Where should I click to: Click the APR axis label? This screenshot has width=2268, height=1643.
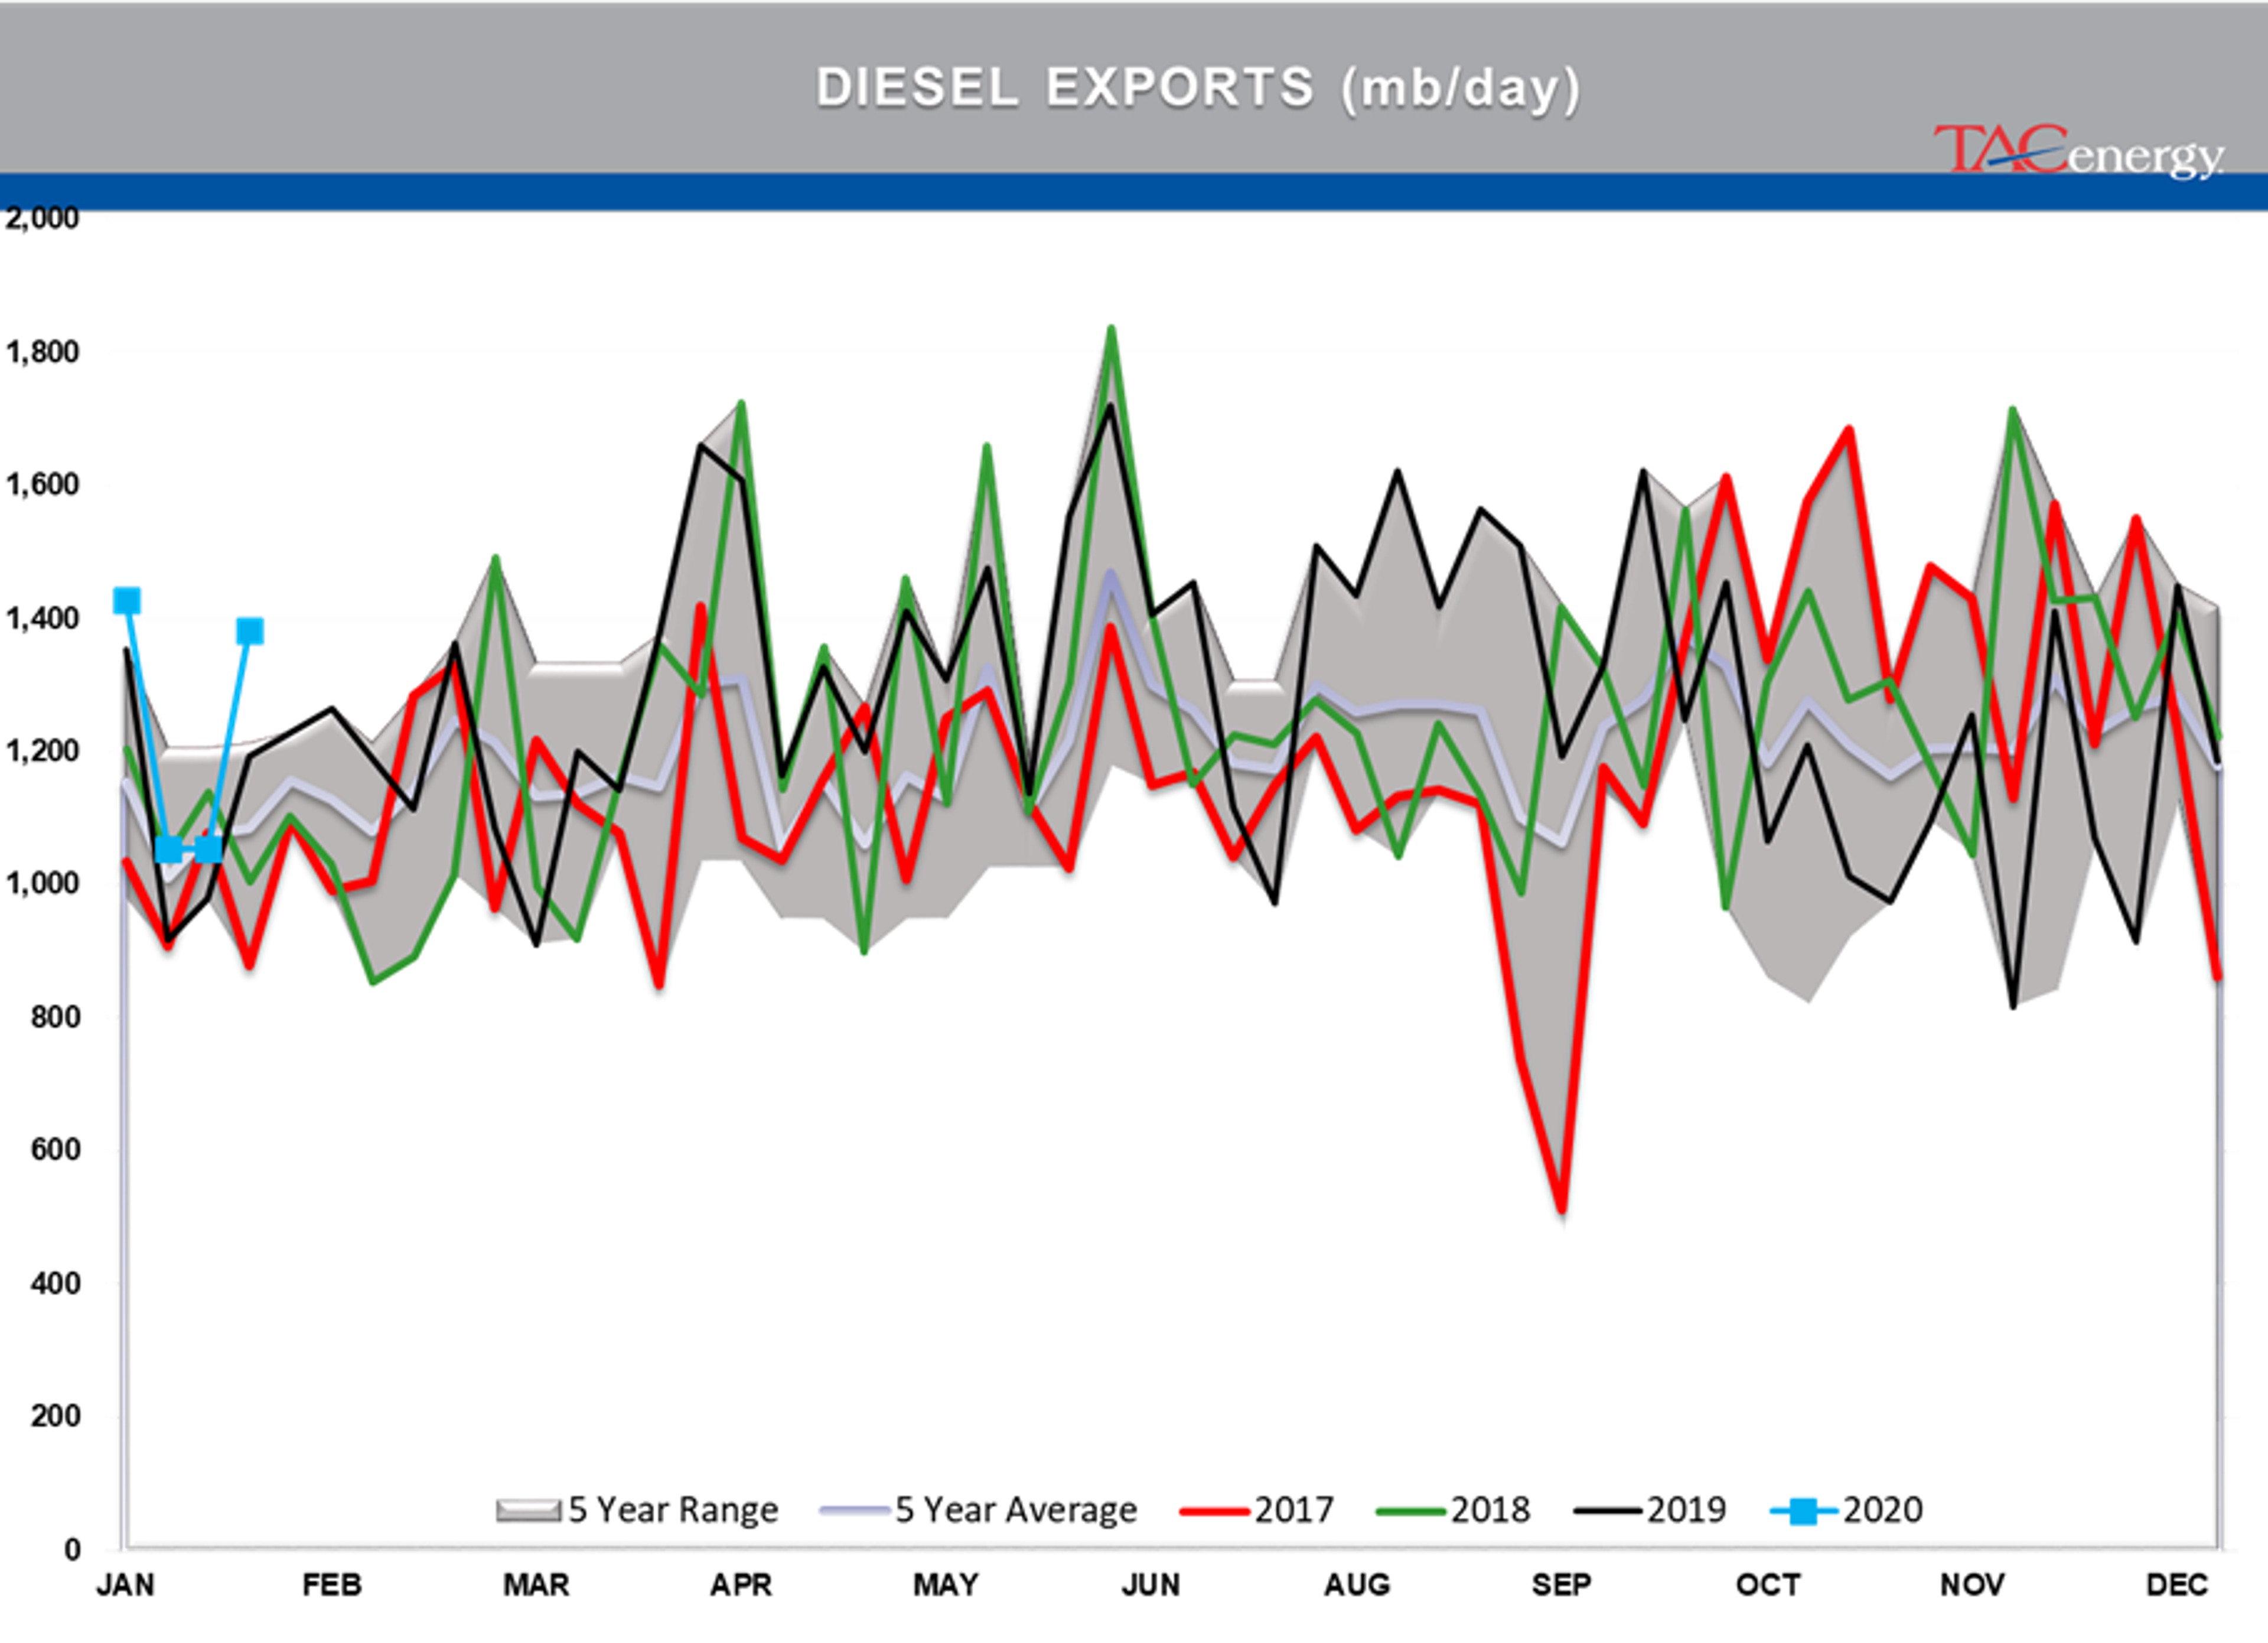[741, 1585]
